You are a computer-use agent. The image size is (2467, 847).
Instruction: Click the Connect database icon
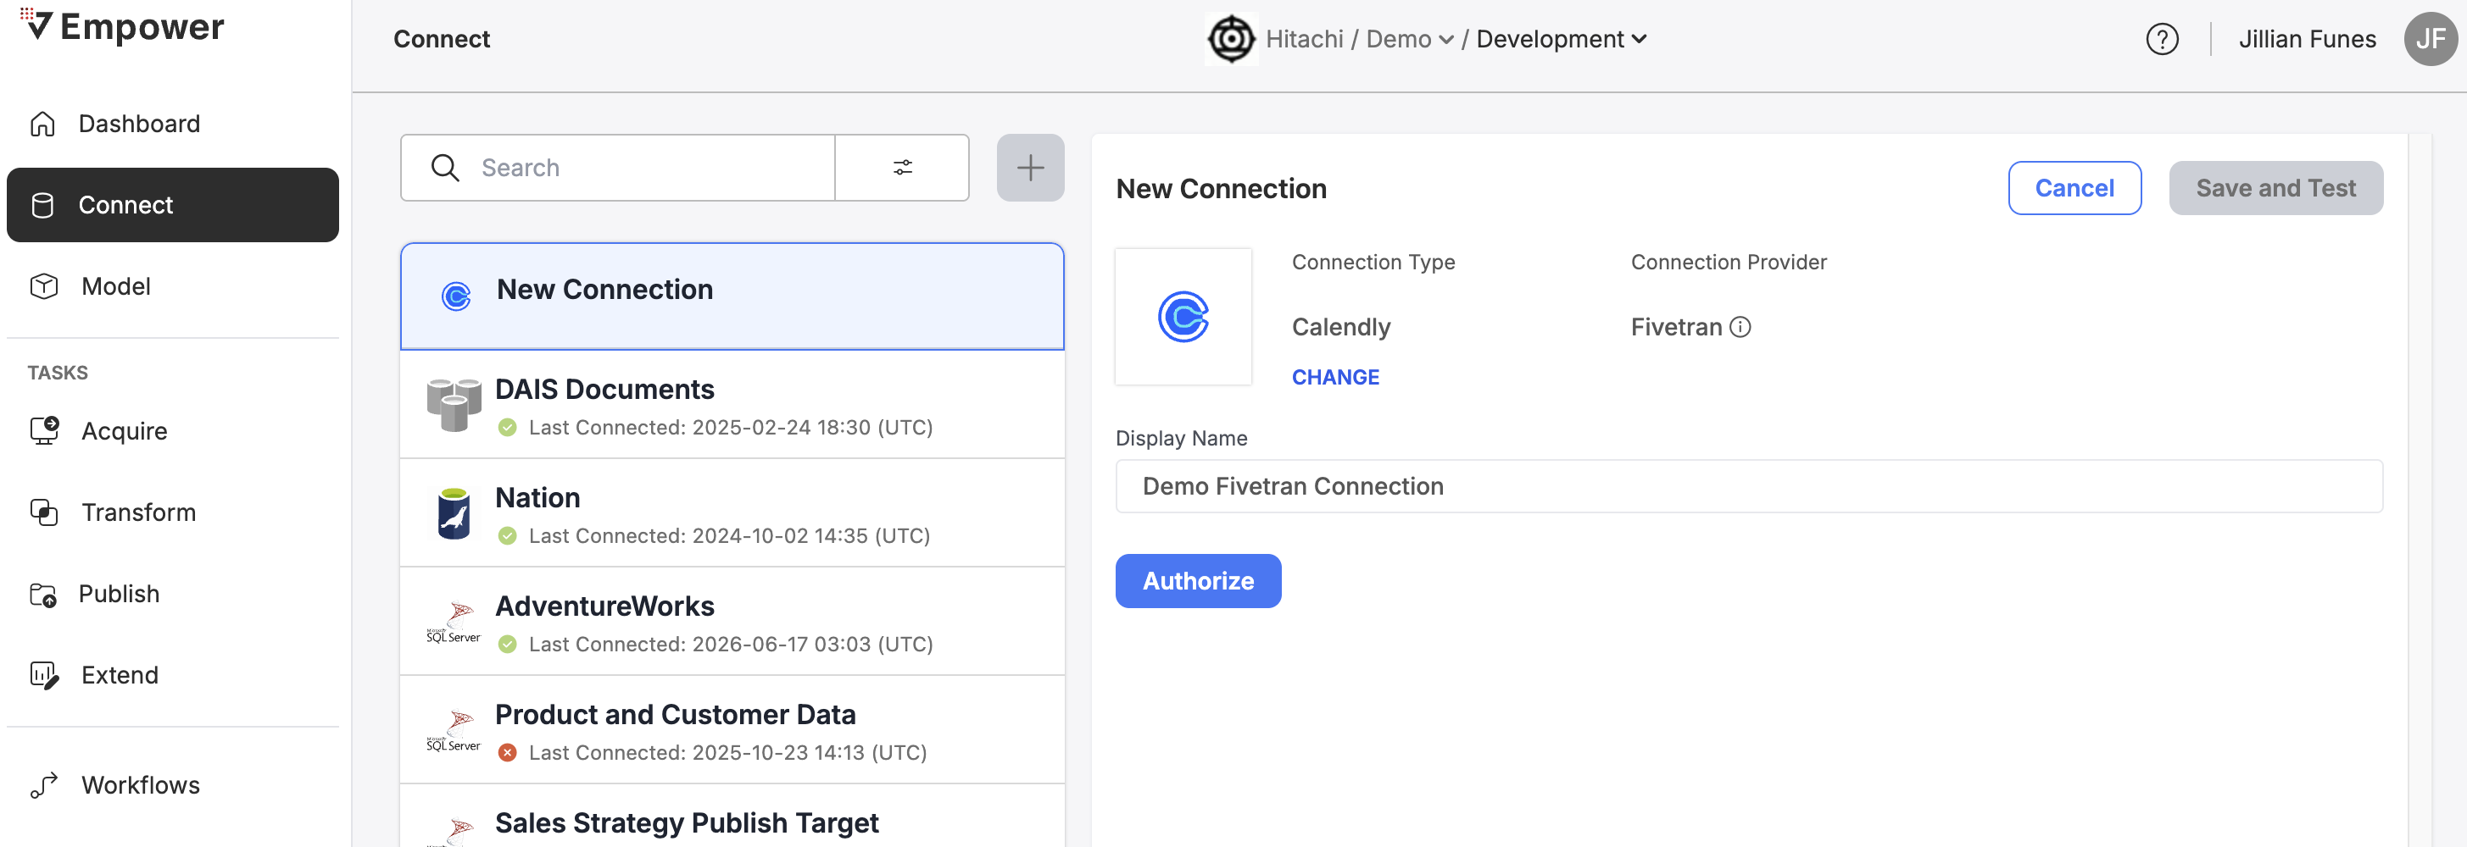click(43, 205)
